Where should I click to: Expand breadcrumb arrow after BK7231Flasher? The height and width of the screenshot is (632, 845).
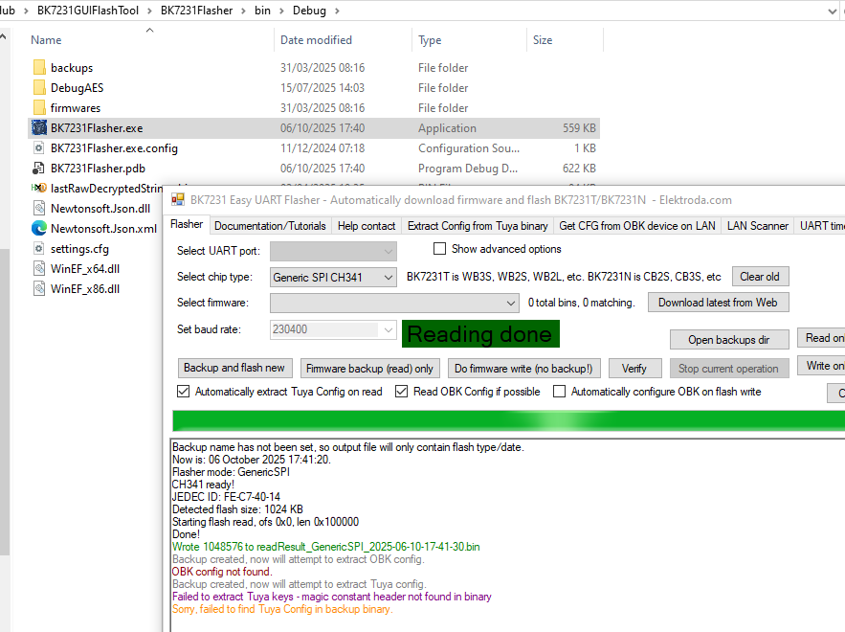click(x=244, y=11)
